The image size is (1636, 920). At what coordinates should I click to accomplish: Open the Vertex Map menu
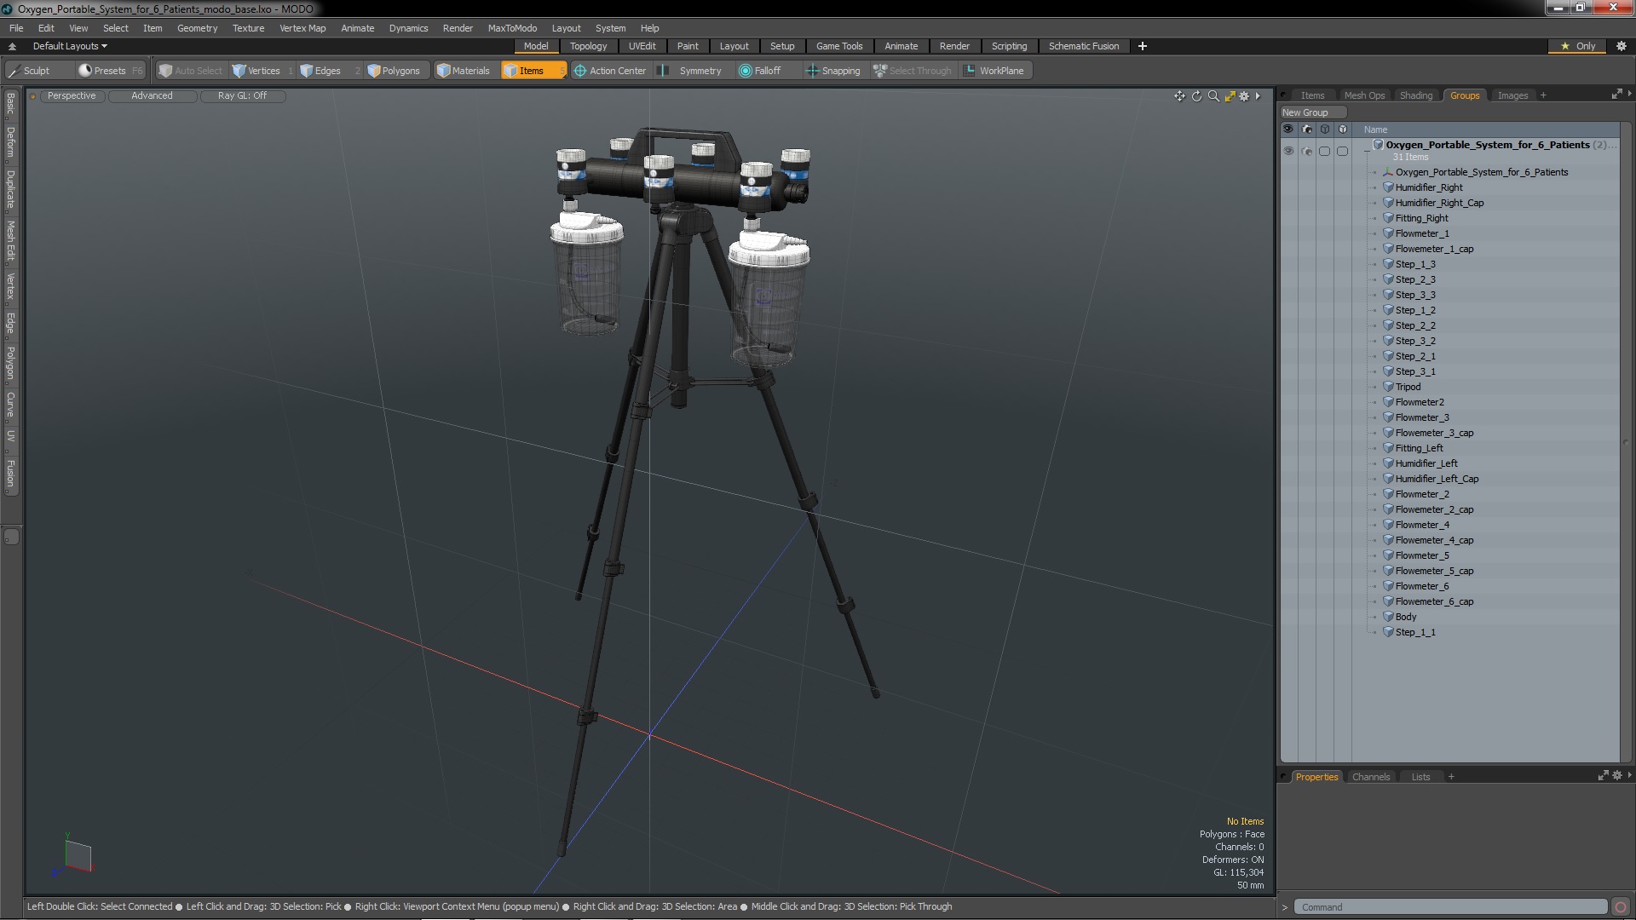302,28
